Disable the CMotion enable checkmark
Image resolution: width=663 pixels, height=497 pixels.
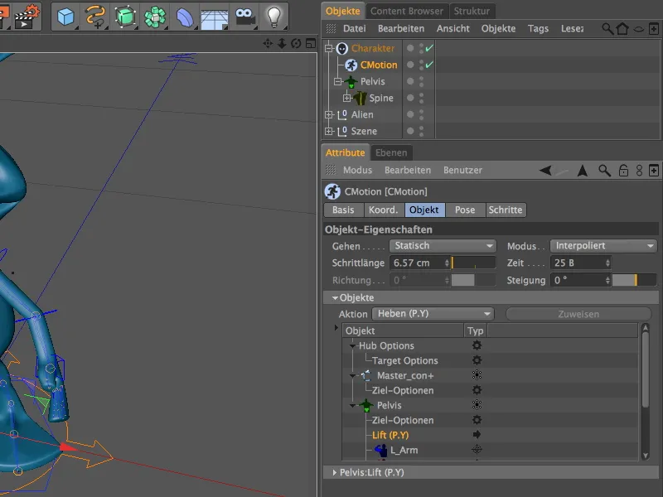[x=428, y=65]
